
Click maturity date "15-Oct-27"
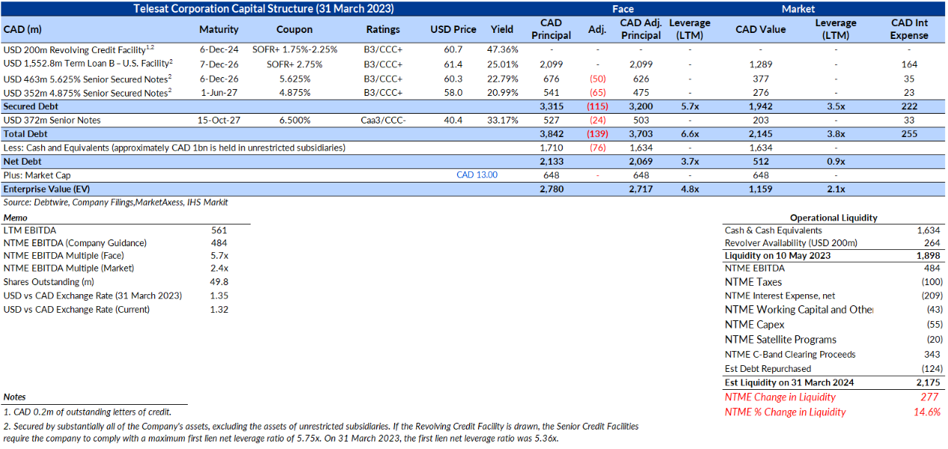click(x=219, y=120)
